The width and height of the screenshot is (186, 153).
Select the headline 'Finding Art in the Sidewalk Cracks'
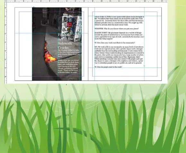[65, 41]
